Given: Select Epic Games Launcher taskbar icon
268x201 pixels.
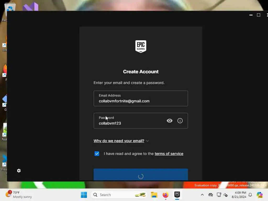Looking at the screenshot, I should 177,195.
